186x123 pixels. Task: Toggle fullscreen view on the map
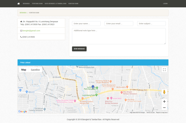[x=164, y=70]
